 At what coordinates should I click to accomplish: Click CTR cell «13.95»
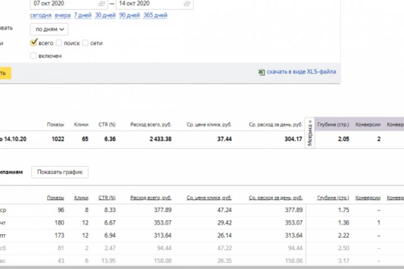(x=108, y=261)
